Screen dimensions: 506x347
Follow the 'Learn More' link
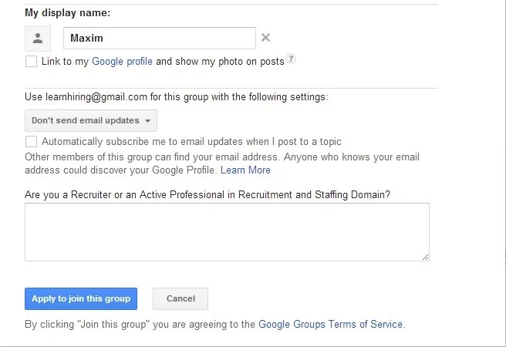[x=245, y=170]
